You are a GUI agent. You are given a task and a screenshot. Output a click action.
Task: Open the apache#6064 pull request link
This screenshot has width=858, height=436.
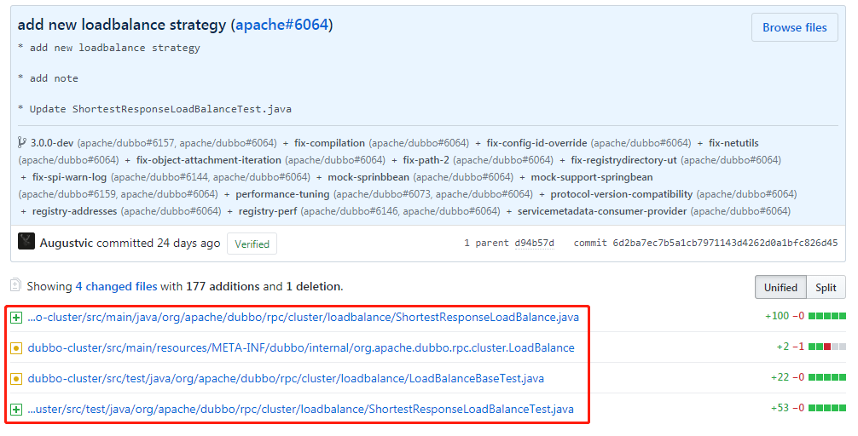tap(281, 25)
